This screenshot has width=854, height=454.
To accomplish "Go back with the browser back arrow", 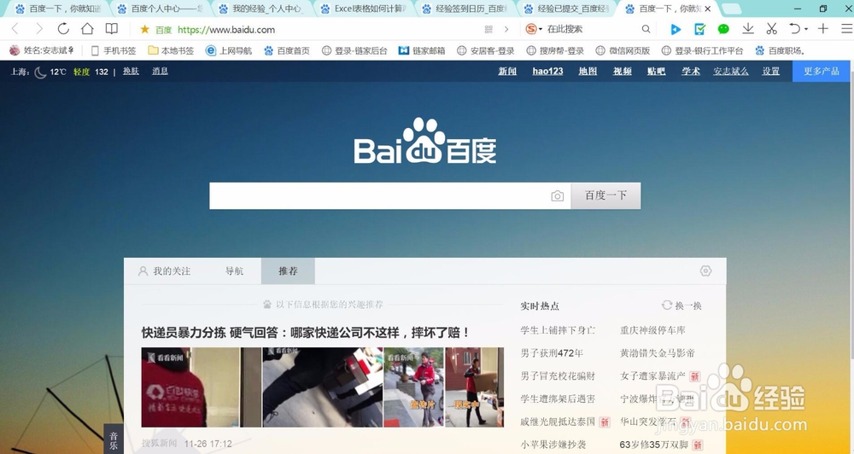I will tap(15, 29).
